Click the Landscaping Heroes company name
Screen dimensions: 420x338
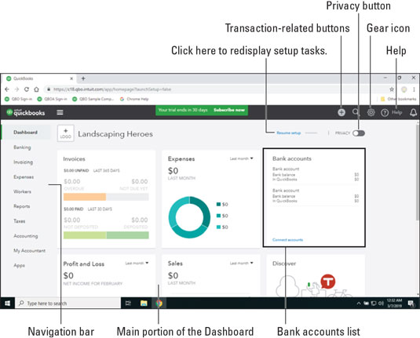(115, 134)
